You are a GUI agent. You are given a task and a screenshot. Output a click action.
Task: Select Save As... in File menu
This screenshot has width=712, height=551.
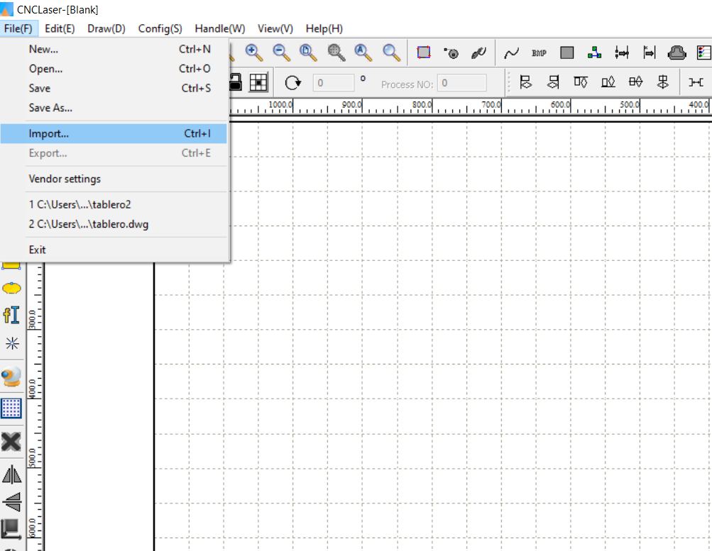50,108
